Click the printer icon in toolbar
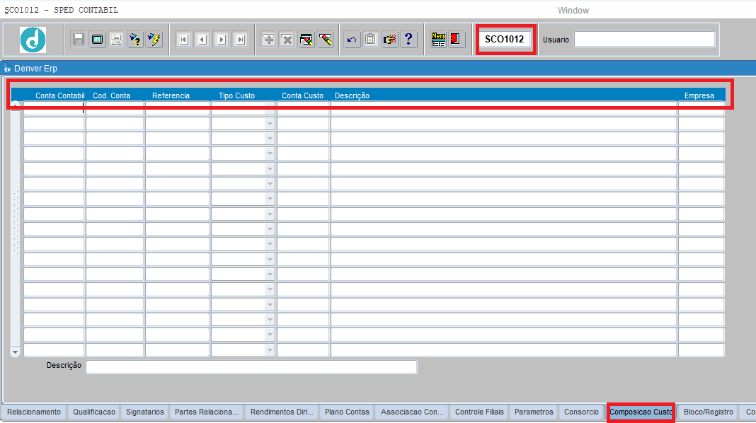 pos(116,40)
